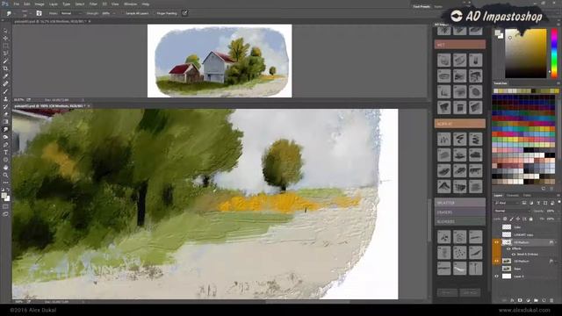The image size is (562, 316).
Task: Pick a color in the color picker field
Action: 526,53
